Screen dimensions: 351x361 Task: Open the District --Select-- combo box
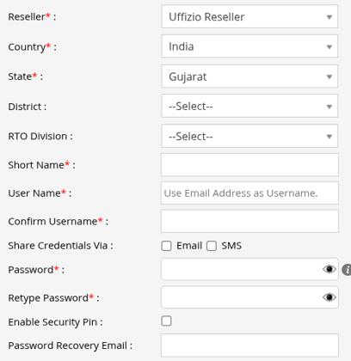pos(249,106)
